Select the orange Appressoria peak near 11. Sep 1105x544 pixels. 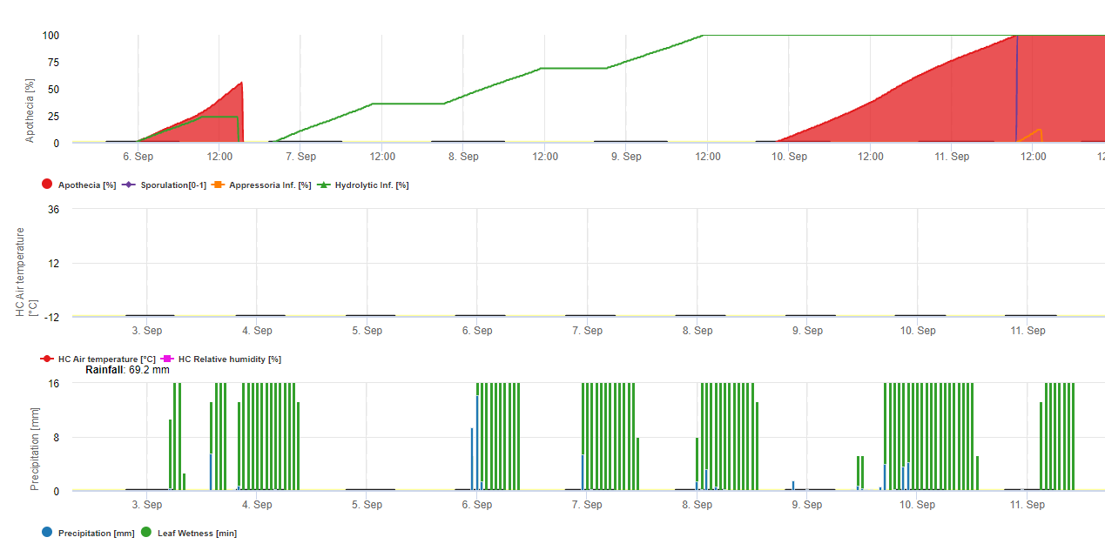click(1040, 130)
